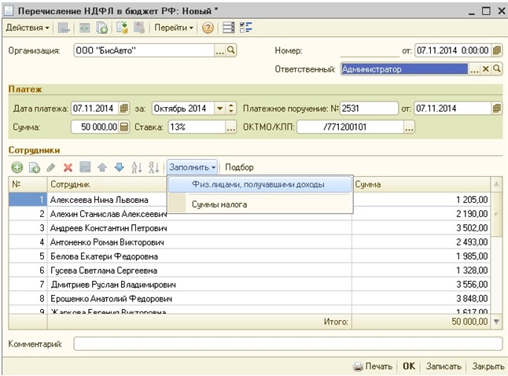The height and width of the screenshot is (376, 508).
Task: Select row Алексеева Нина Львовна
Action: coord(249,200)
